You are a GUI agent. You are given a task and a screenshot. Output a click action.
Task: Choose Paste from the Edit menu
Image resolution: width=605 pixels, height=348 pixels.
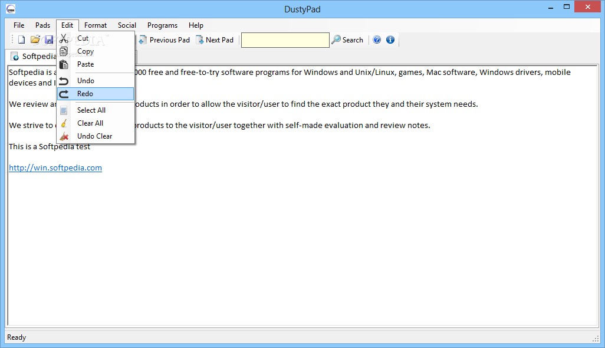click(x=96, y=64)
